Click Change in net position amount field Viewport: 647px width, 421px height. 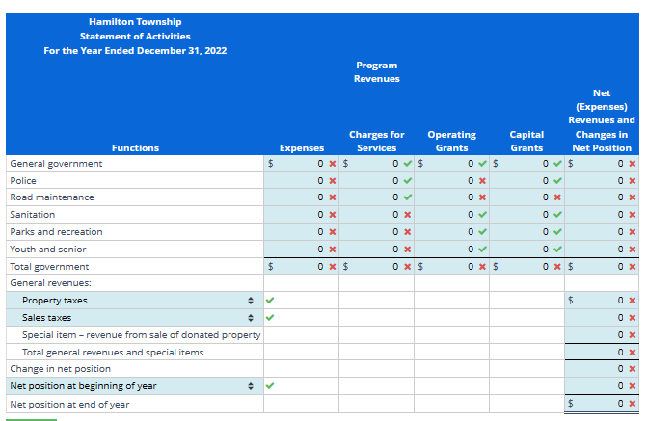(x=602, y=369)
